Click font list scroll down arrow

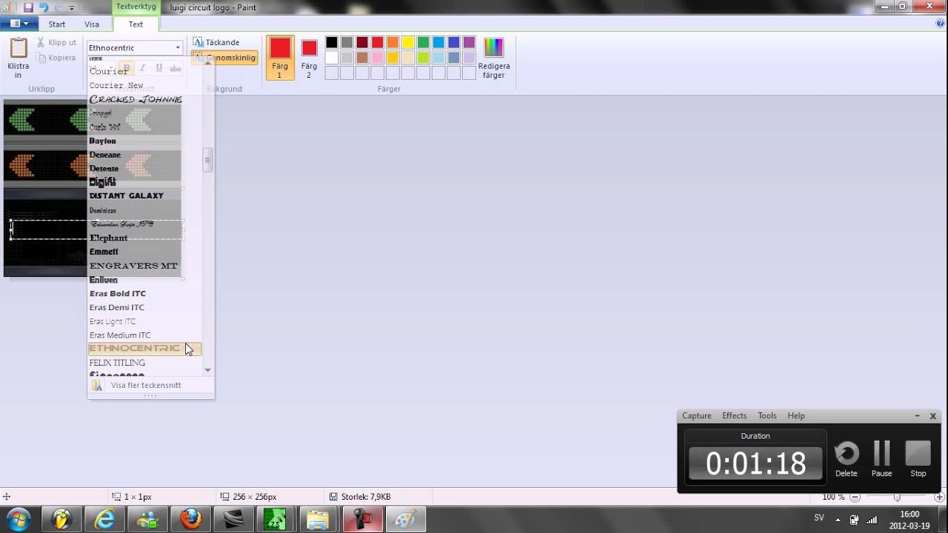(208, 369)
